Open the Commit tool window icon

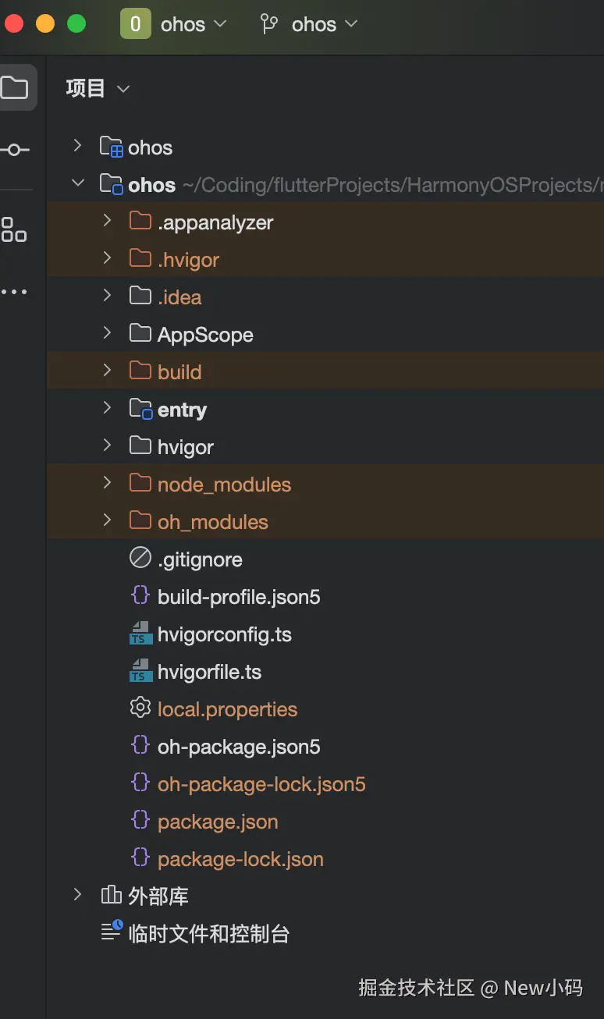(x=15, y=149)
